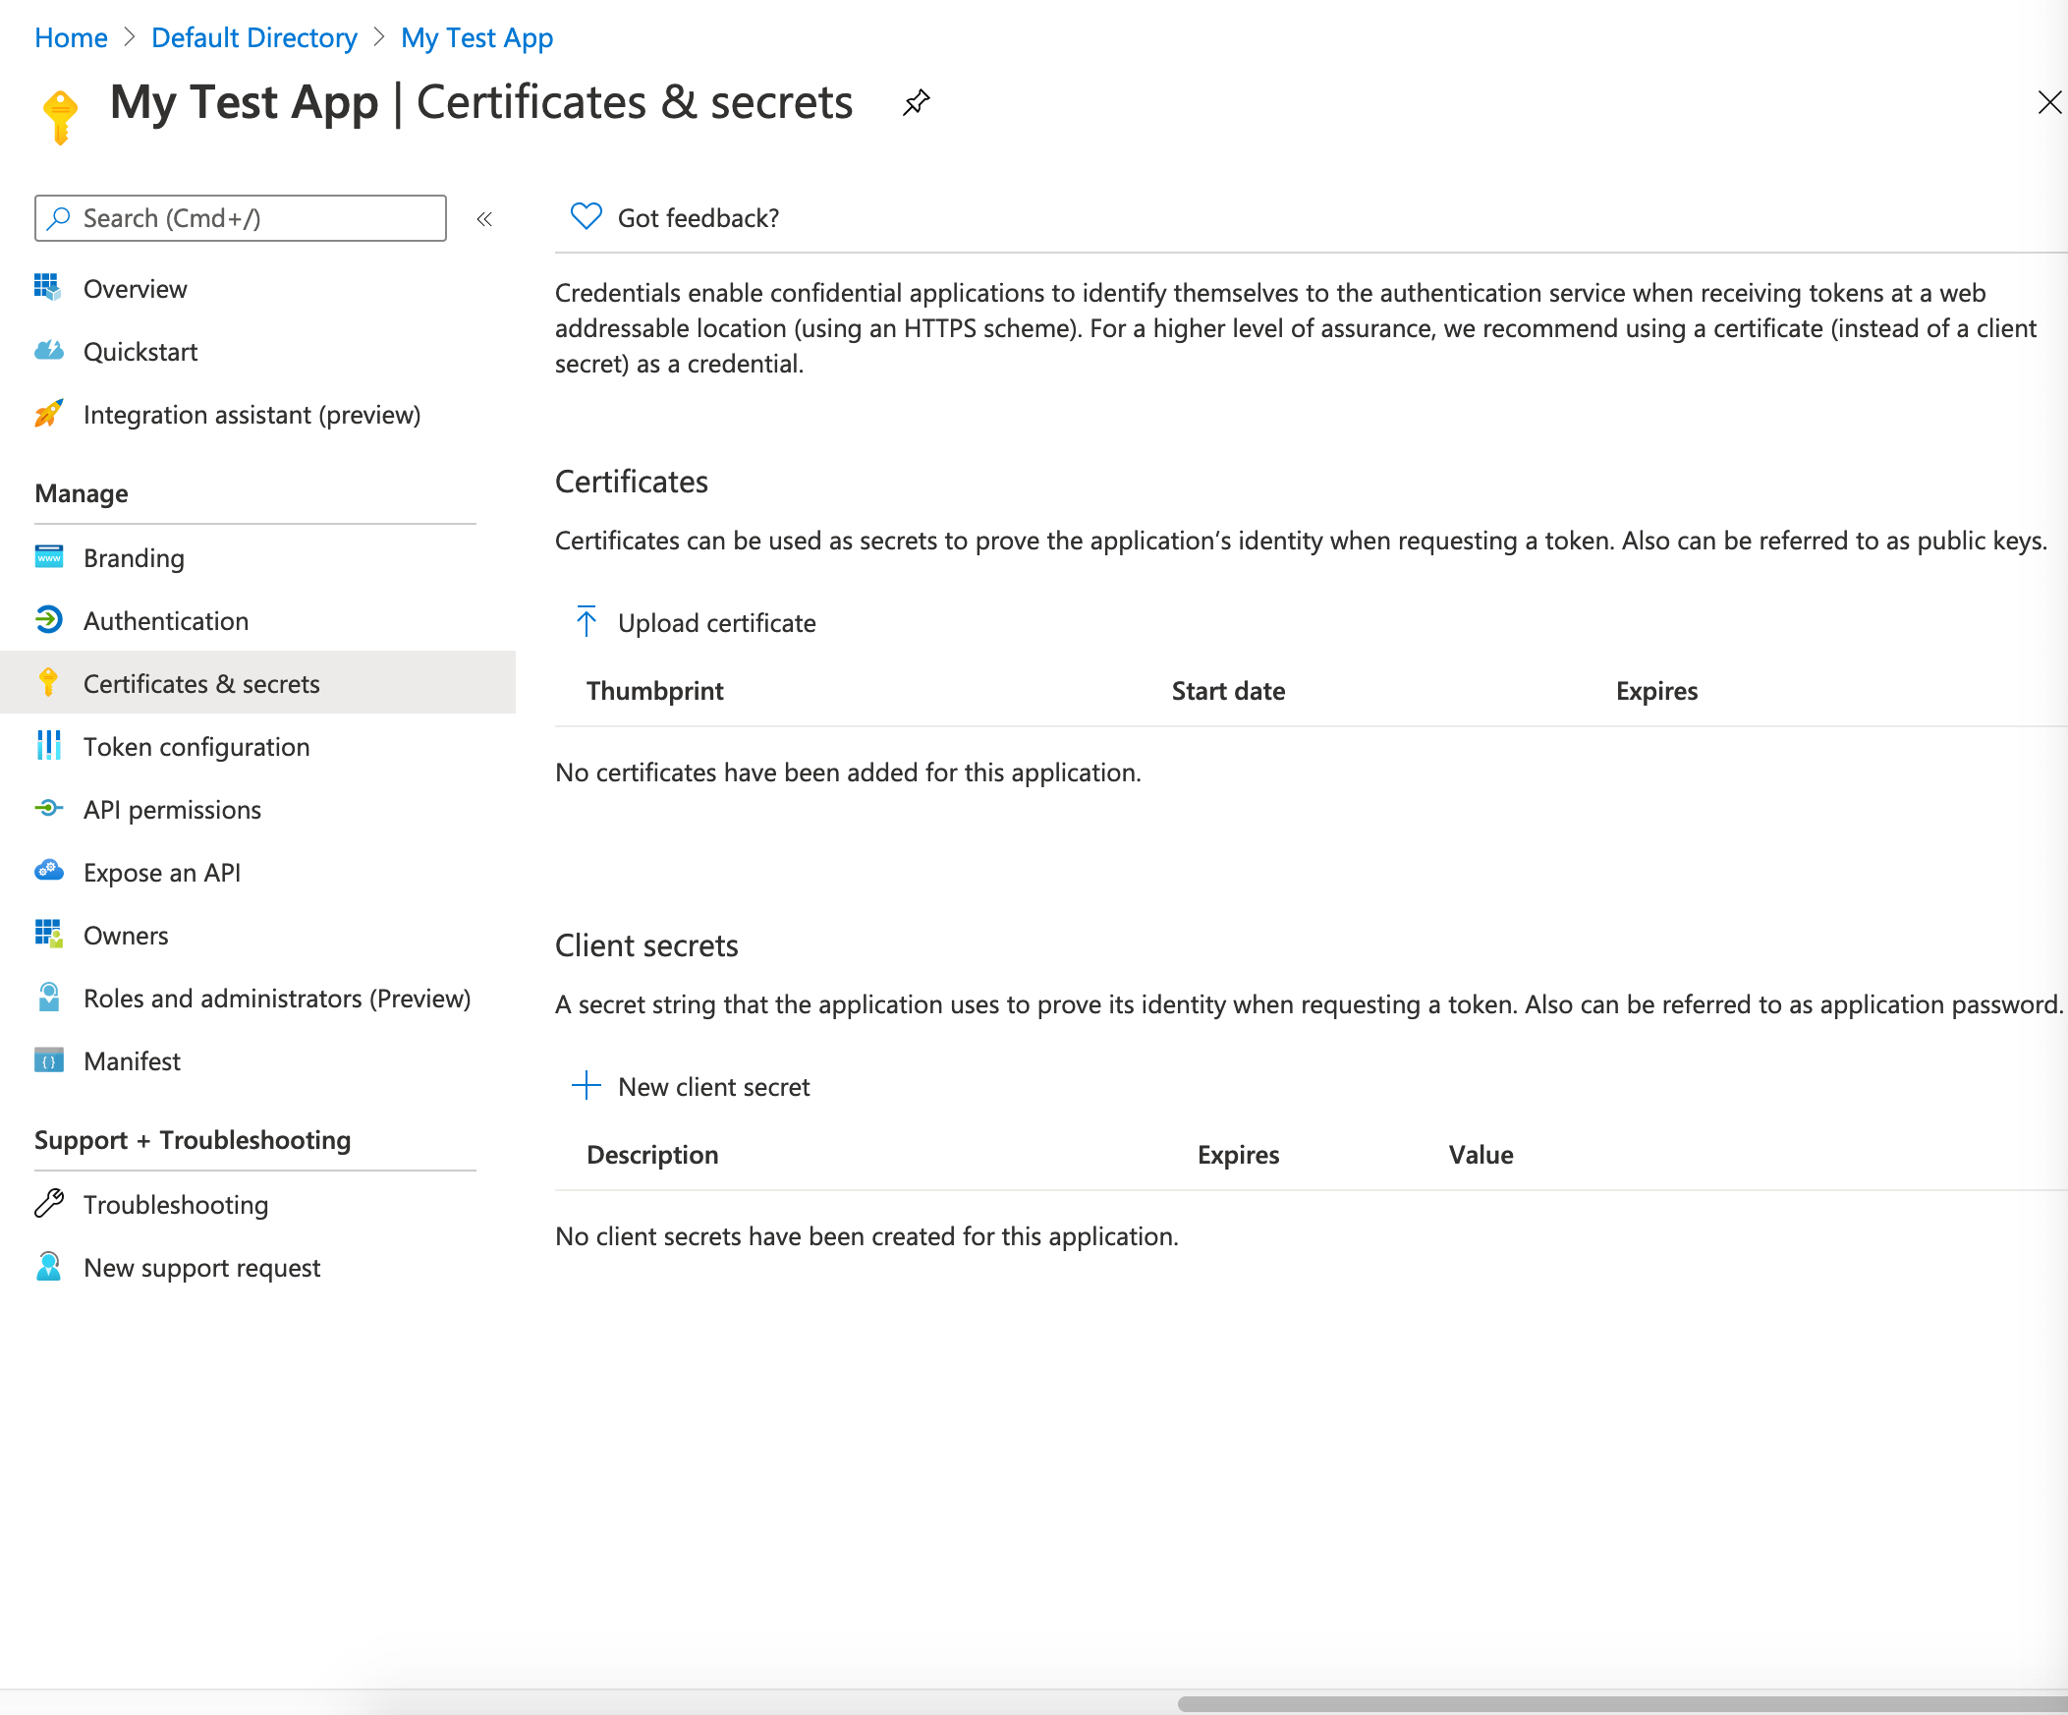Select the Owners section
Image resolution: width=2068 pixels, height=1715 pixels.
point(125,935)
